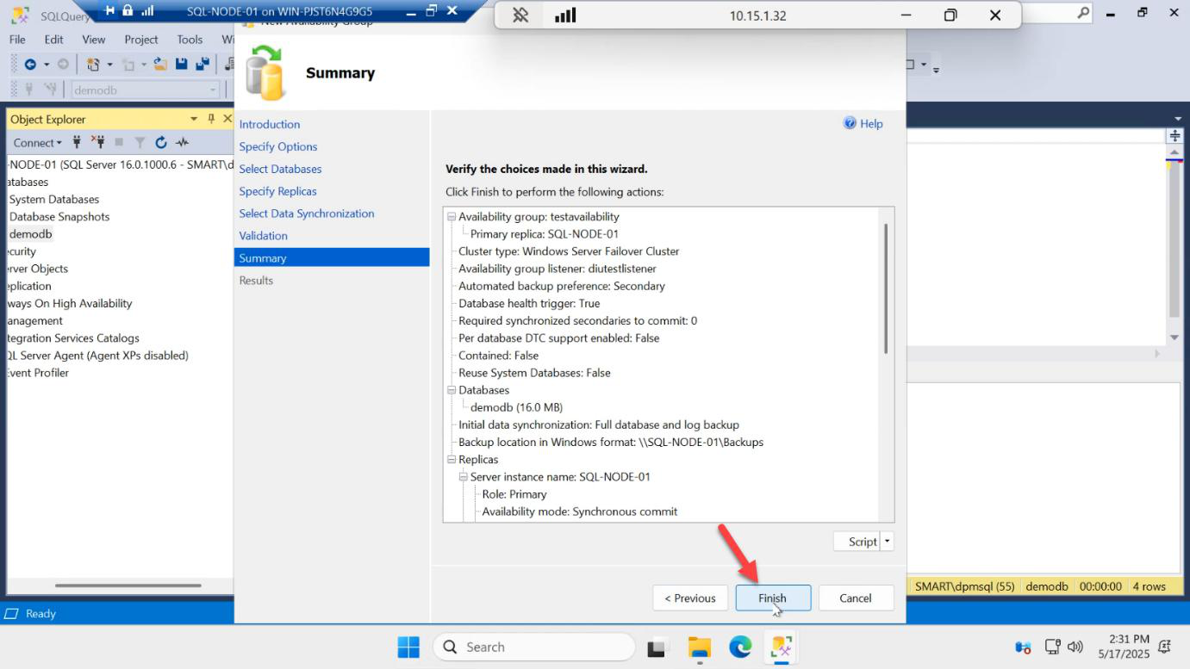Open File Explorer from the taskbar
The width and height of the screenshot is (1190, 669).
[699, 647]
